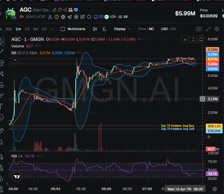This screenshot has width=224, height=194.
Task: Select the 1D timeframe
Action: point(44,29)
